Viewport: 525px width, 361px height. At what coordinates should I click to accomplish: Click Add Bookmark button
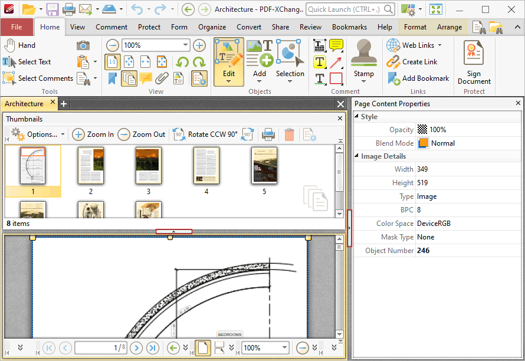tap(418, 78)
